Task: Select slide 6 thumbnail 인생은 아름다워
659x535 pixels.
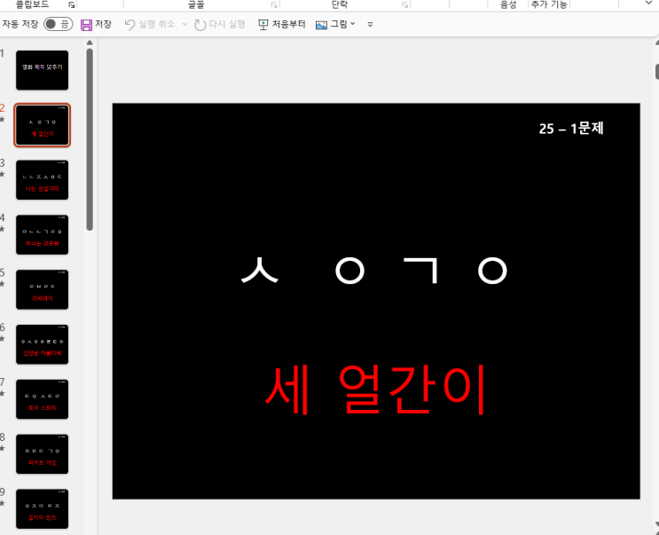Action: [42, 344]
